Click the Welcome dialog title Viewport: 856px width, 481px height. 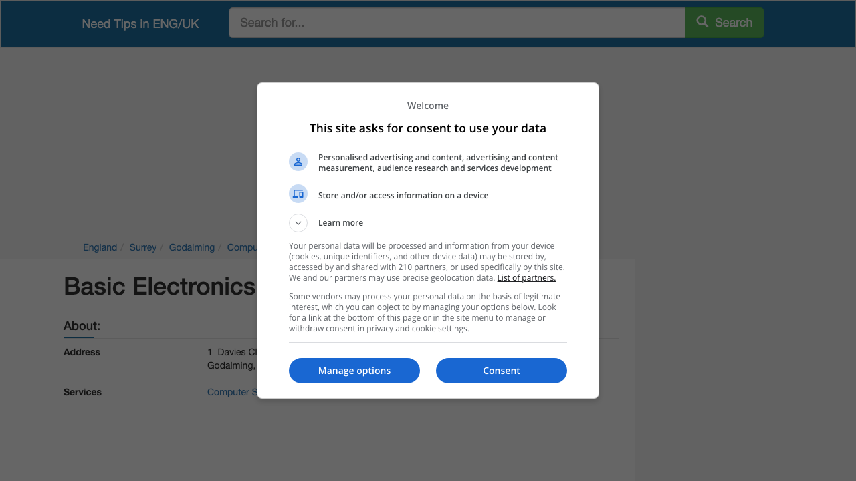tap(427, 105)
